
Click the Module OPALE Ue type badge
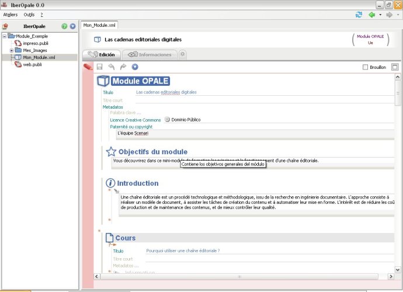click(x=370, y=40)
